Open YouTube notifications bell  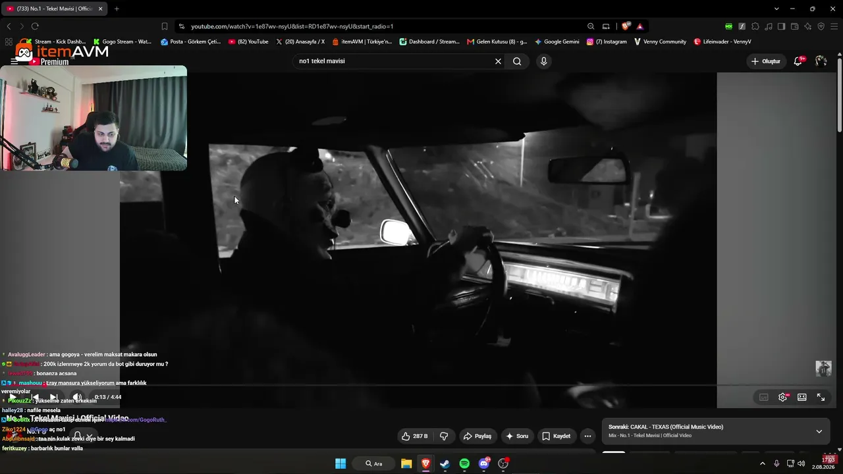click(x=798, y=61)
